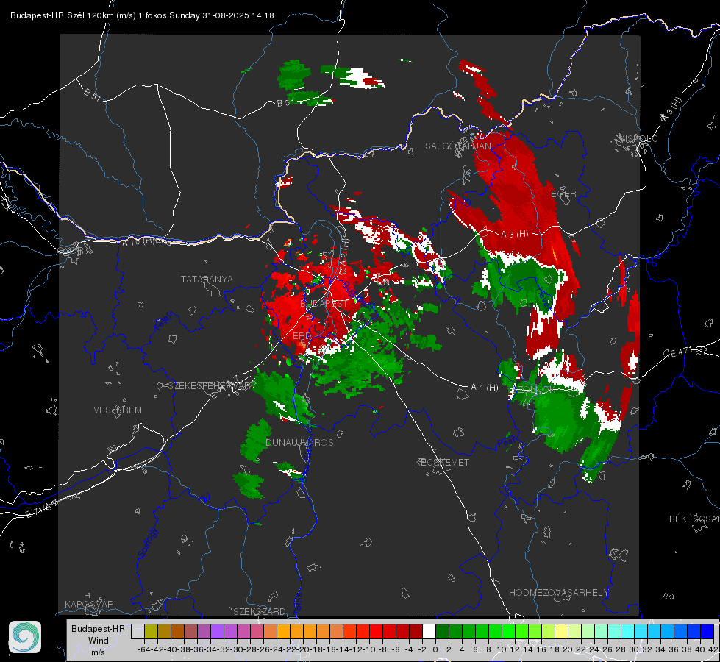The width and height of the screenshot is (720, 662).
Task: Pick the deep blue swatch above label 40
Action: click(707, 631)
